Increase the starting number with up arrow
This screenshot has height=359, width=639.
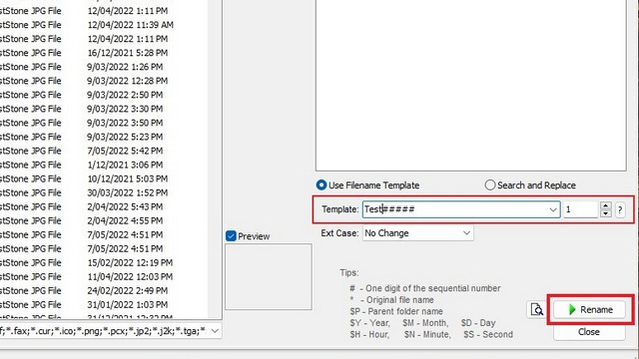click(x=606, y=205)
